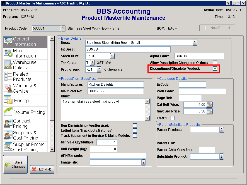Select the Warranty & Service icon

point(8,88)
